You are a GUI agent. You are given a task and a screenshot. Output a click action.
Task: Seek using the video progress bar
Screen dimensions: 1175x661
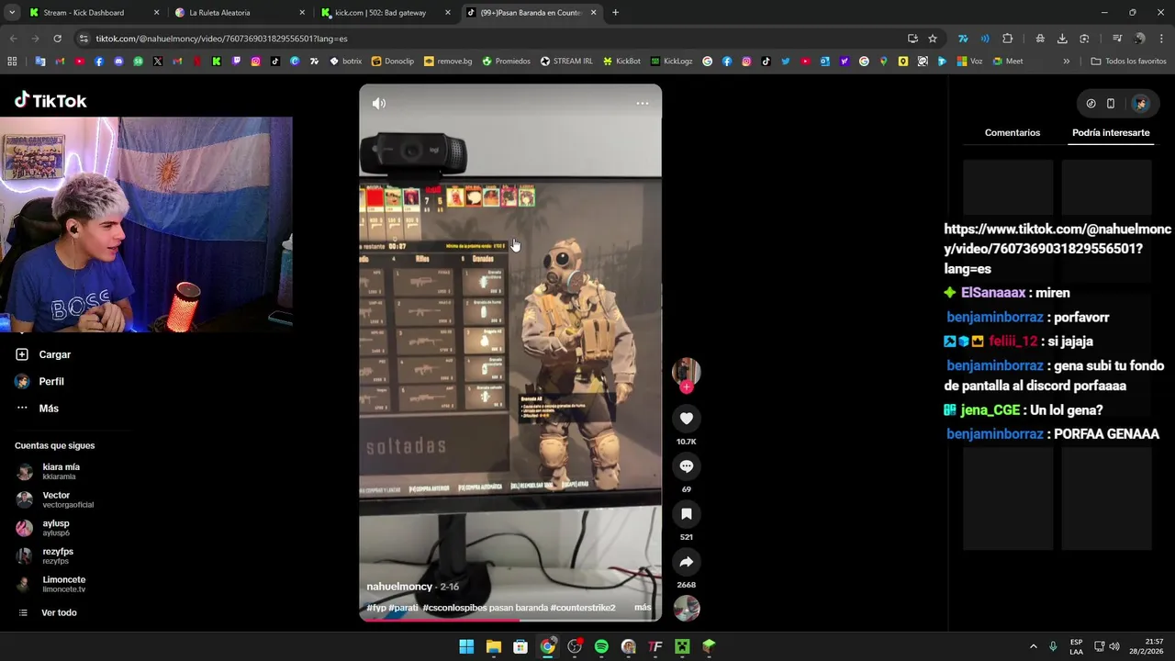coord(509,620)
